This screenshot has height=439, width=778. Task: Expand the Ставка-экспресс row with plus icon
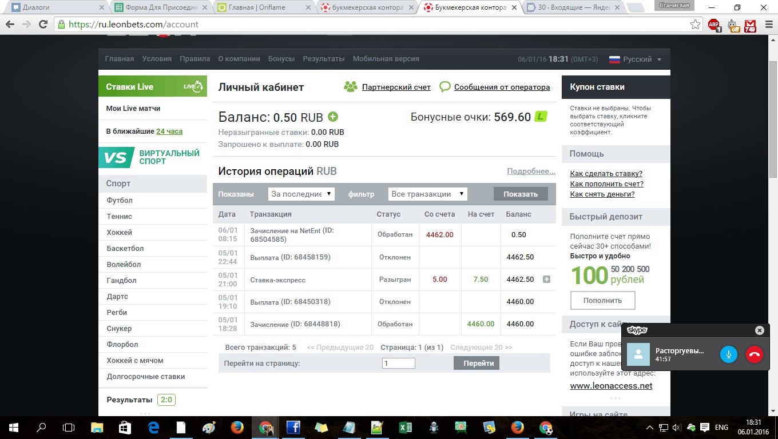pos(546,280)
